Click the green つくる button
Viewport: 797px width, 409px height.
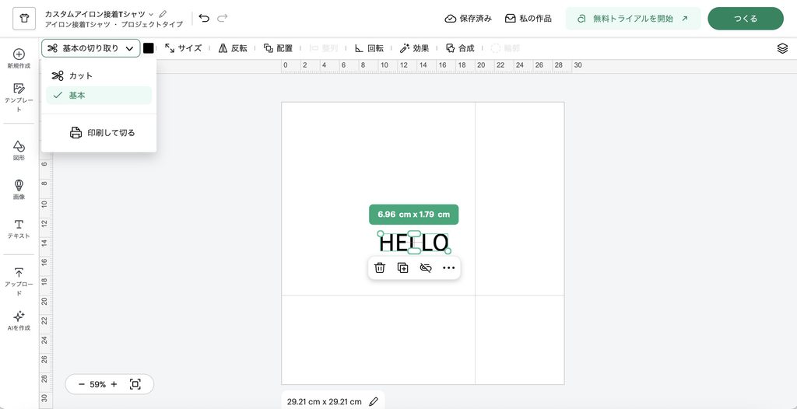pos(746,19)
